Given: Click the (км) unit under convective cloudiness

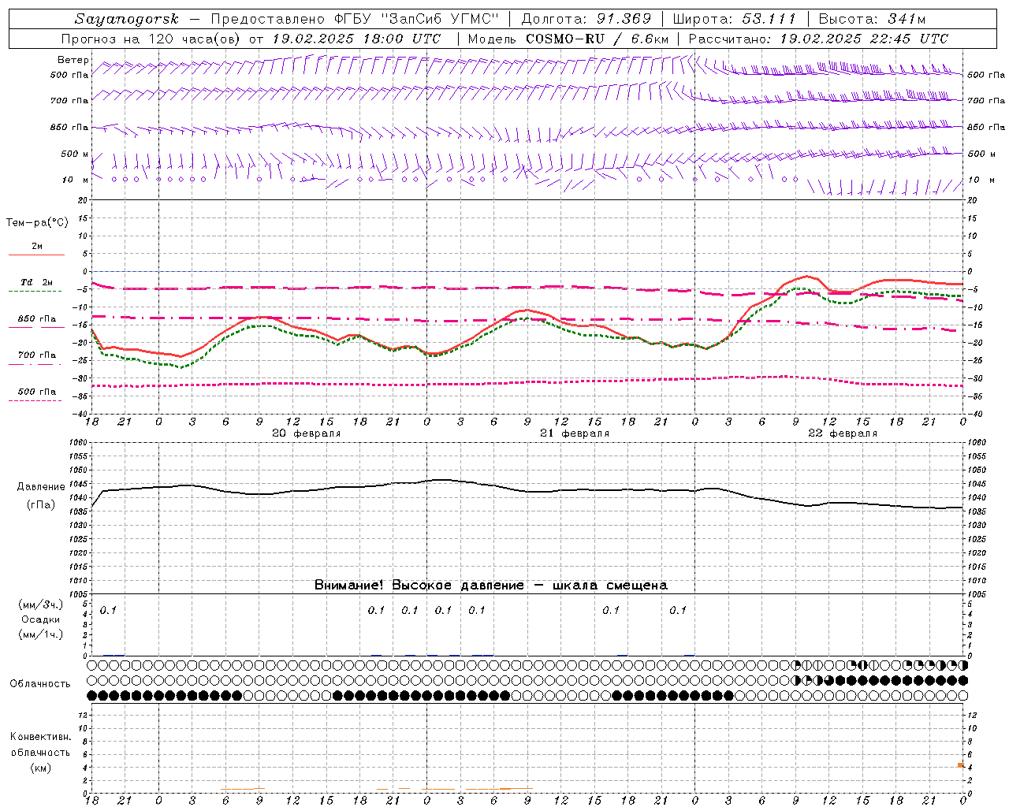Looking at the screenshot, I should (40, 768).
